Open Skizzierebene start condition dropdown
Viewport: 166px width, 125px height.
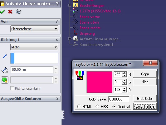click(34, 29)
